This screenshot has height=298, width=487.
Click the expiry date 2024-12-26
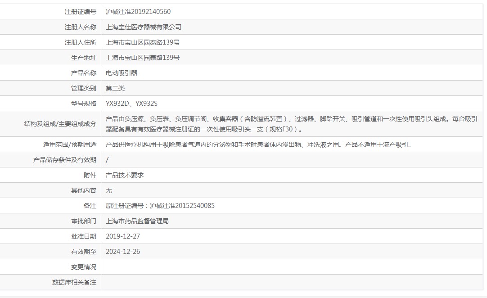click(x=123, y=252)
